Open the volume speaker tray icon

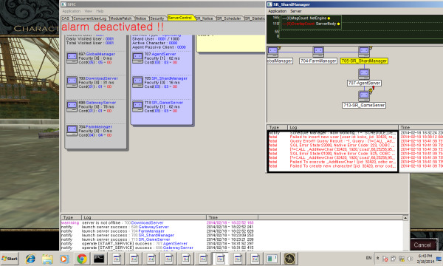click(x=410, y=259)
